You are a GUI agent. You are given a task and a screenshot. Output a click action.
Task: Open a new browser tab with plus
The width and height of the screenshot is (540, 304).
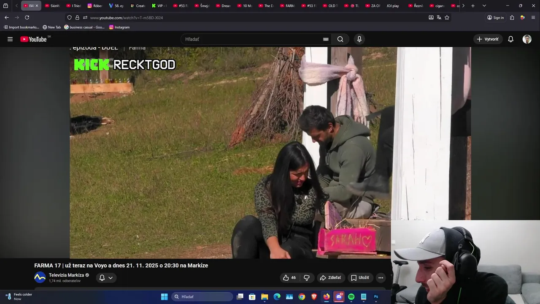point(473,6)
